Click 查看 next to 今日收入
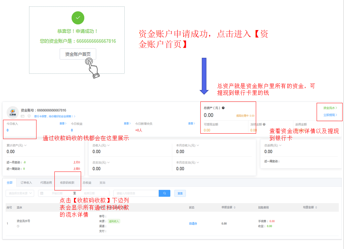344x249 pixels. (63, 123)
